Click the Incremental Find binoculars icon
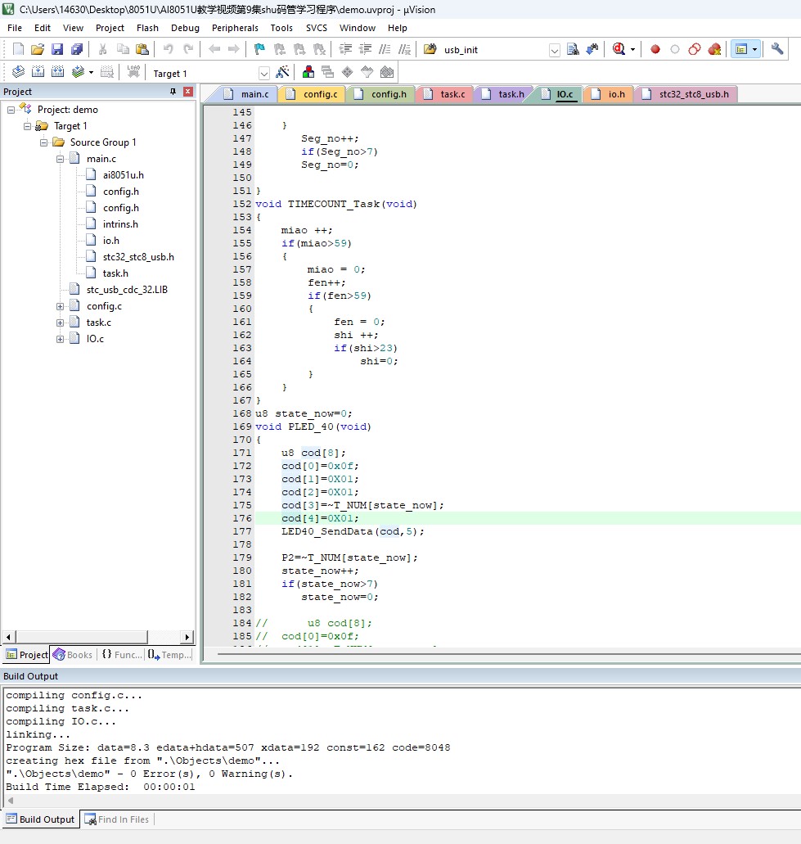Image resolution: width=801 pixels, height=844 pixels. click(x=593, y=49)
